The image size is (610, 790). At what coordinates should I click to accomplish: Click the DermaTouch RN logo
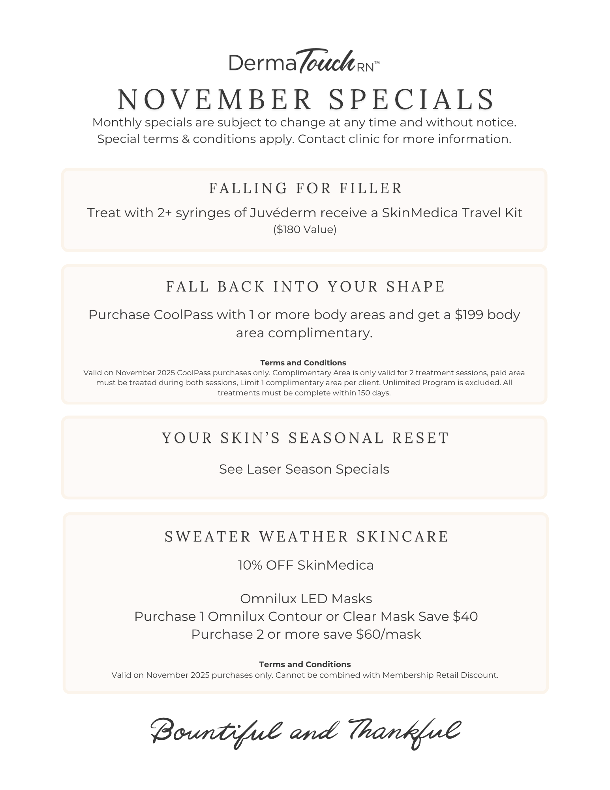[304, 62]
